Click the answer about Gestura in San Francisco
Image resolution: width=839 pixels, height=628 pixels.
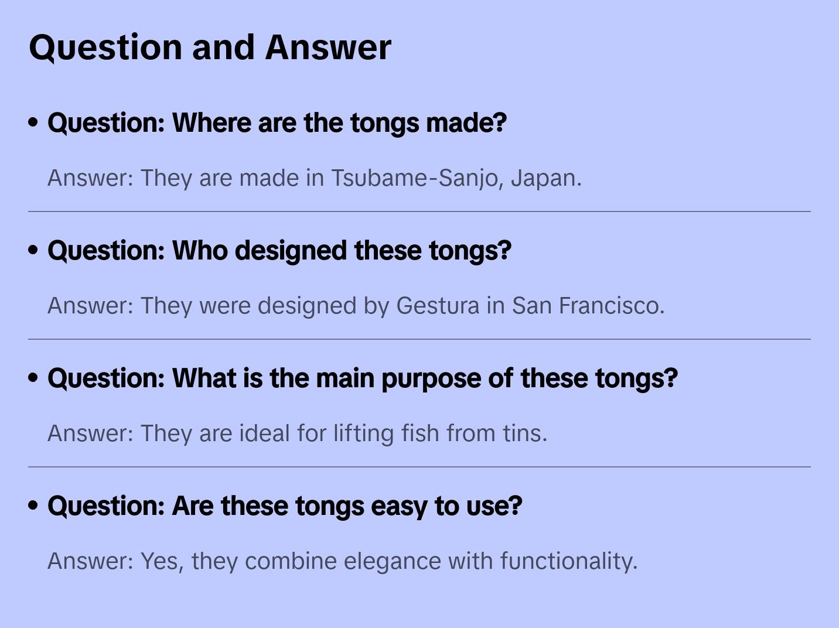356,306
